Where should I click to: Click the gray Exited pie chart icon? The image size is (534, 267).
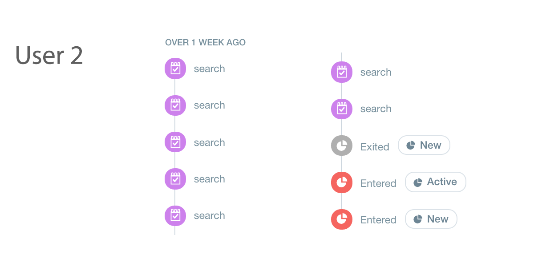(x=342, y=146)
